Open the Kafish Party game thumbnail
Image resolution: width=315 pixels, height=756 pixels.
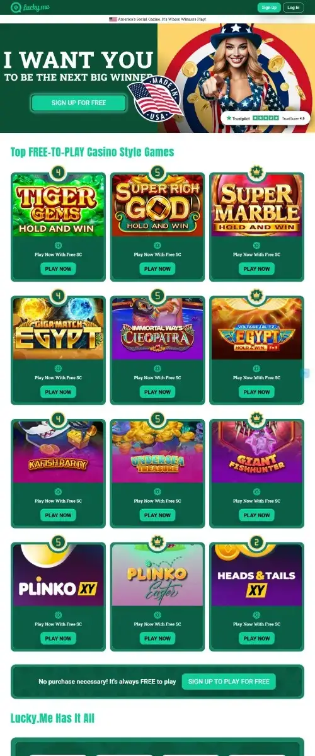coord(58,452)
